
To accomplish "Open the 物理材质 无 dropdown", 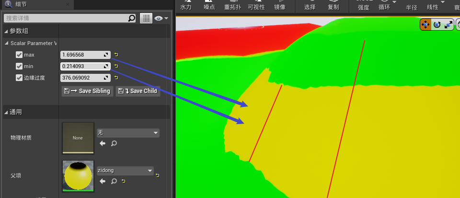I will 128,133.
